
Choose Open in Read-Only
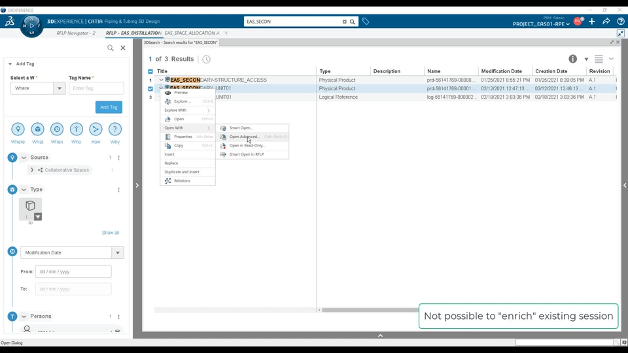pos(252,146)
